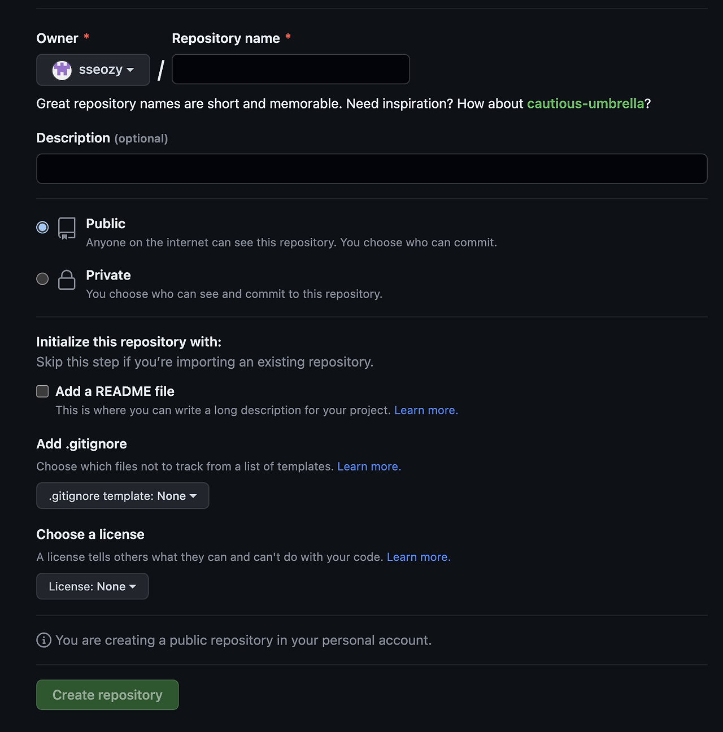
Task: Open the License dropdown
Action: 92,586
